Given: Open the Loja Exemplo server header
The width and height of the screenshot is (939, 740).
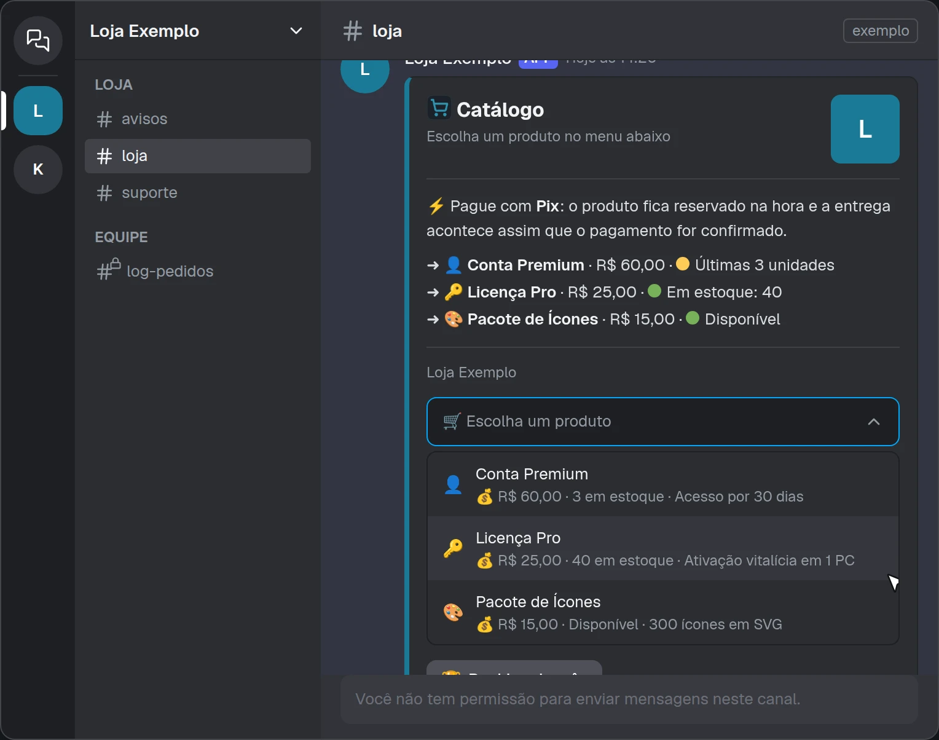Looking at the screenshot, I should tap(198, 31).
